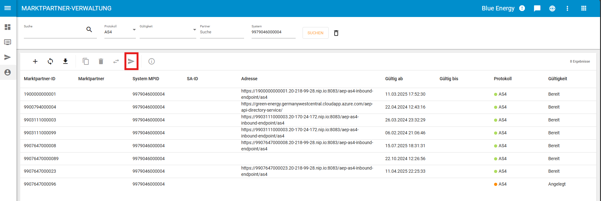Click the add new market partner plus icon
This screenshot has width=601, height=201.
35,61
